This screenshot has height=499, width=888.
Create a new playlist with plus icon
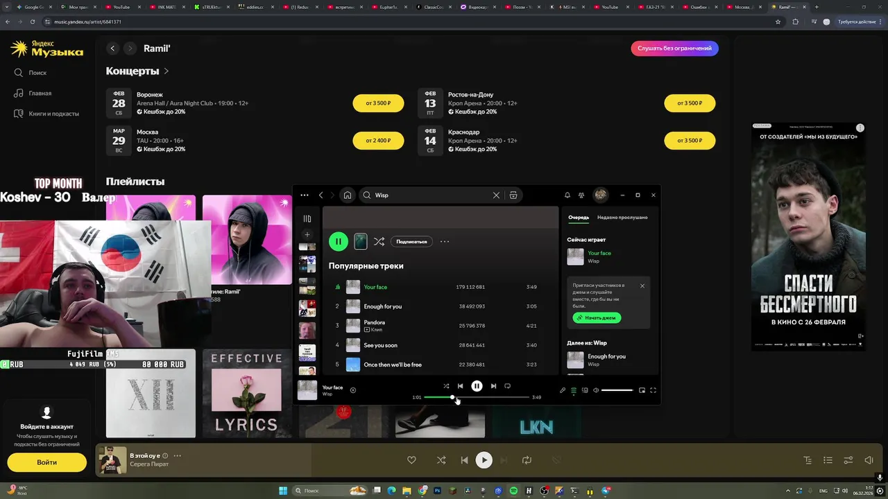click(x=307, y=234)
